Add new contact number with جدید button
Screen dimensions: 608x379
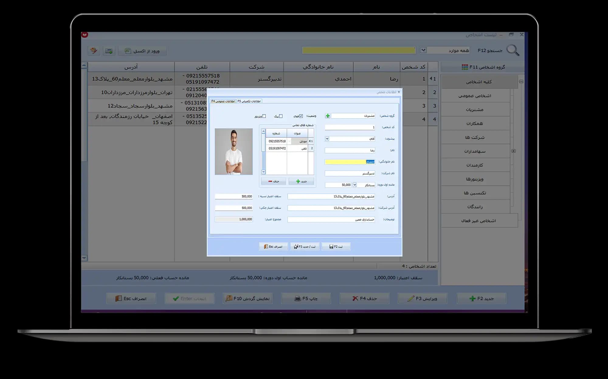point(301,181)
